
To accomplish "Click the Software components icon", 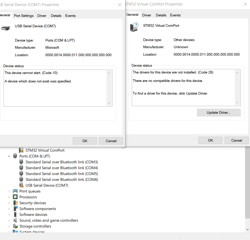I will 16,209.
